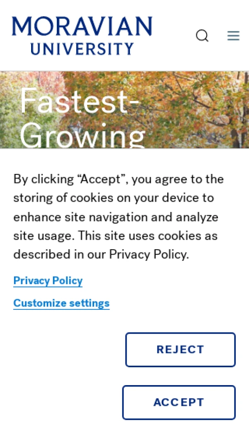The width and height of the screenshot is (249, 441).
Task: Follow the underlined Privacy Policy link
Action: pyautogui.click(x=48, y=281)
